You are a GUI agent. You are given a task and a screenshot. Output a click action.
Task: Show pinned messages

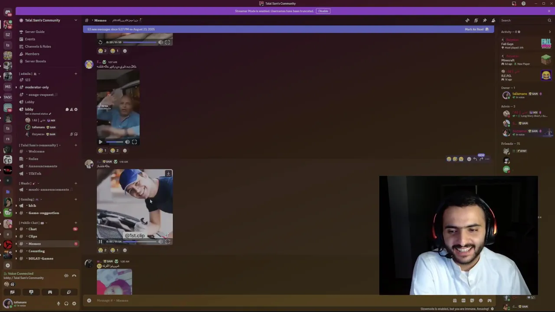tap(485, 20)
